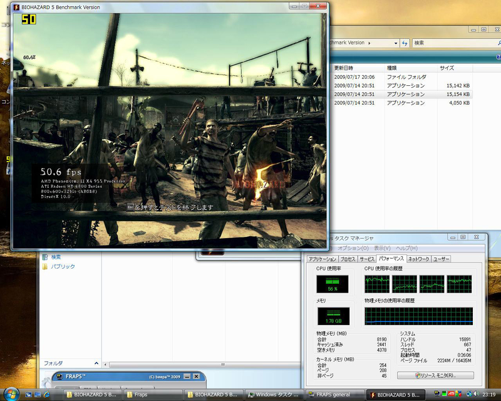Click the 検索 magnifier icon in left pane
Screen dimensions: 501x401
pos(44,257)
